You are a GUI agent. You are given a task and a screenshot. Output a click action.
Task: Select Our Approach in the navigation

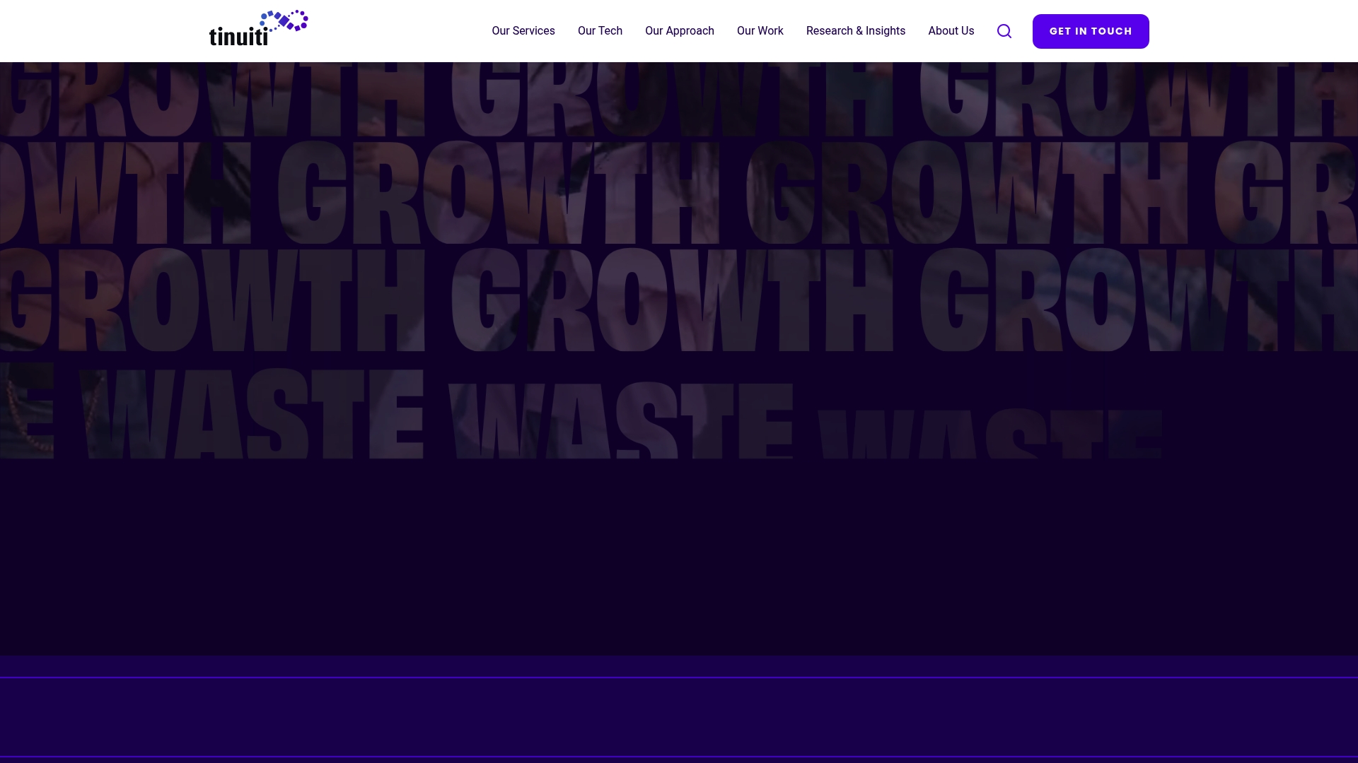click(x=679, y=31)
